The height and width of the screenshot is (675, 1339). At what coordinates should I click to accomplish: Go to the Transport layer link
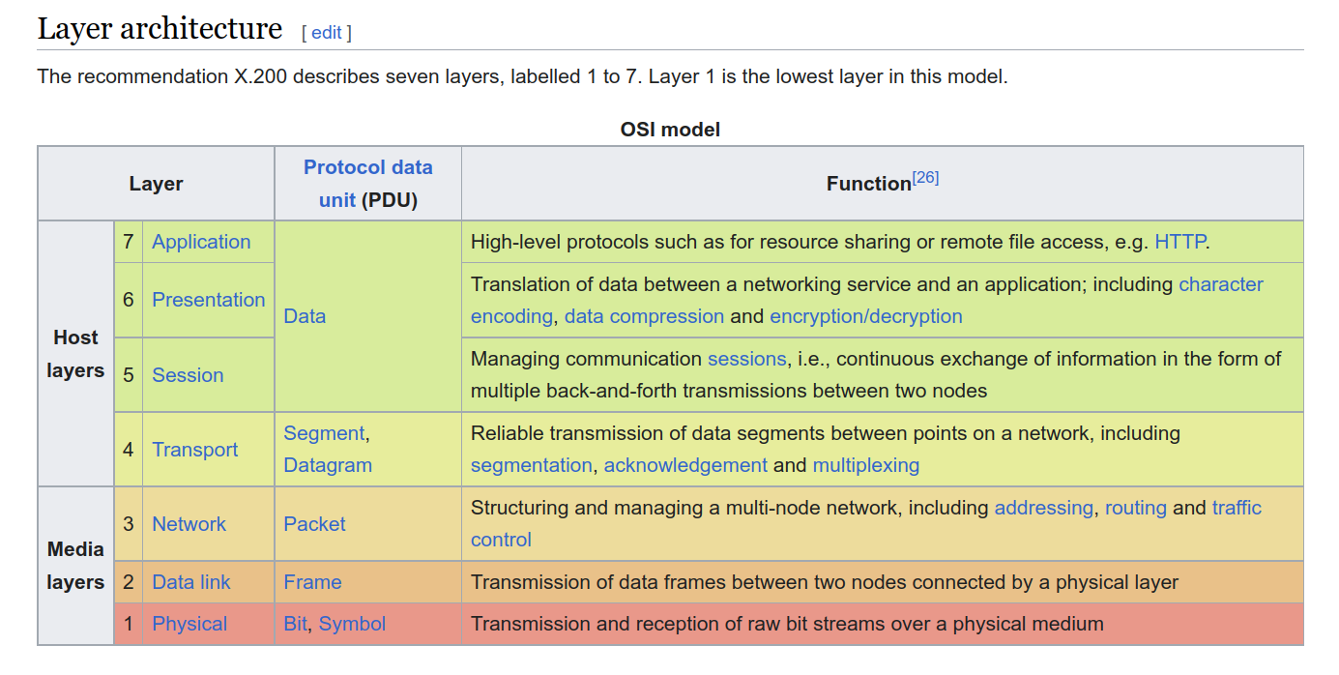[x=195, y=450]
